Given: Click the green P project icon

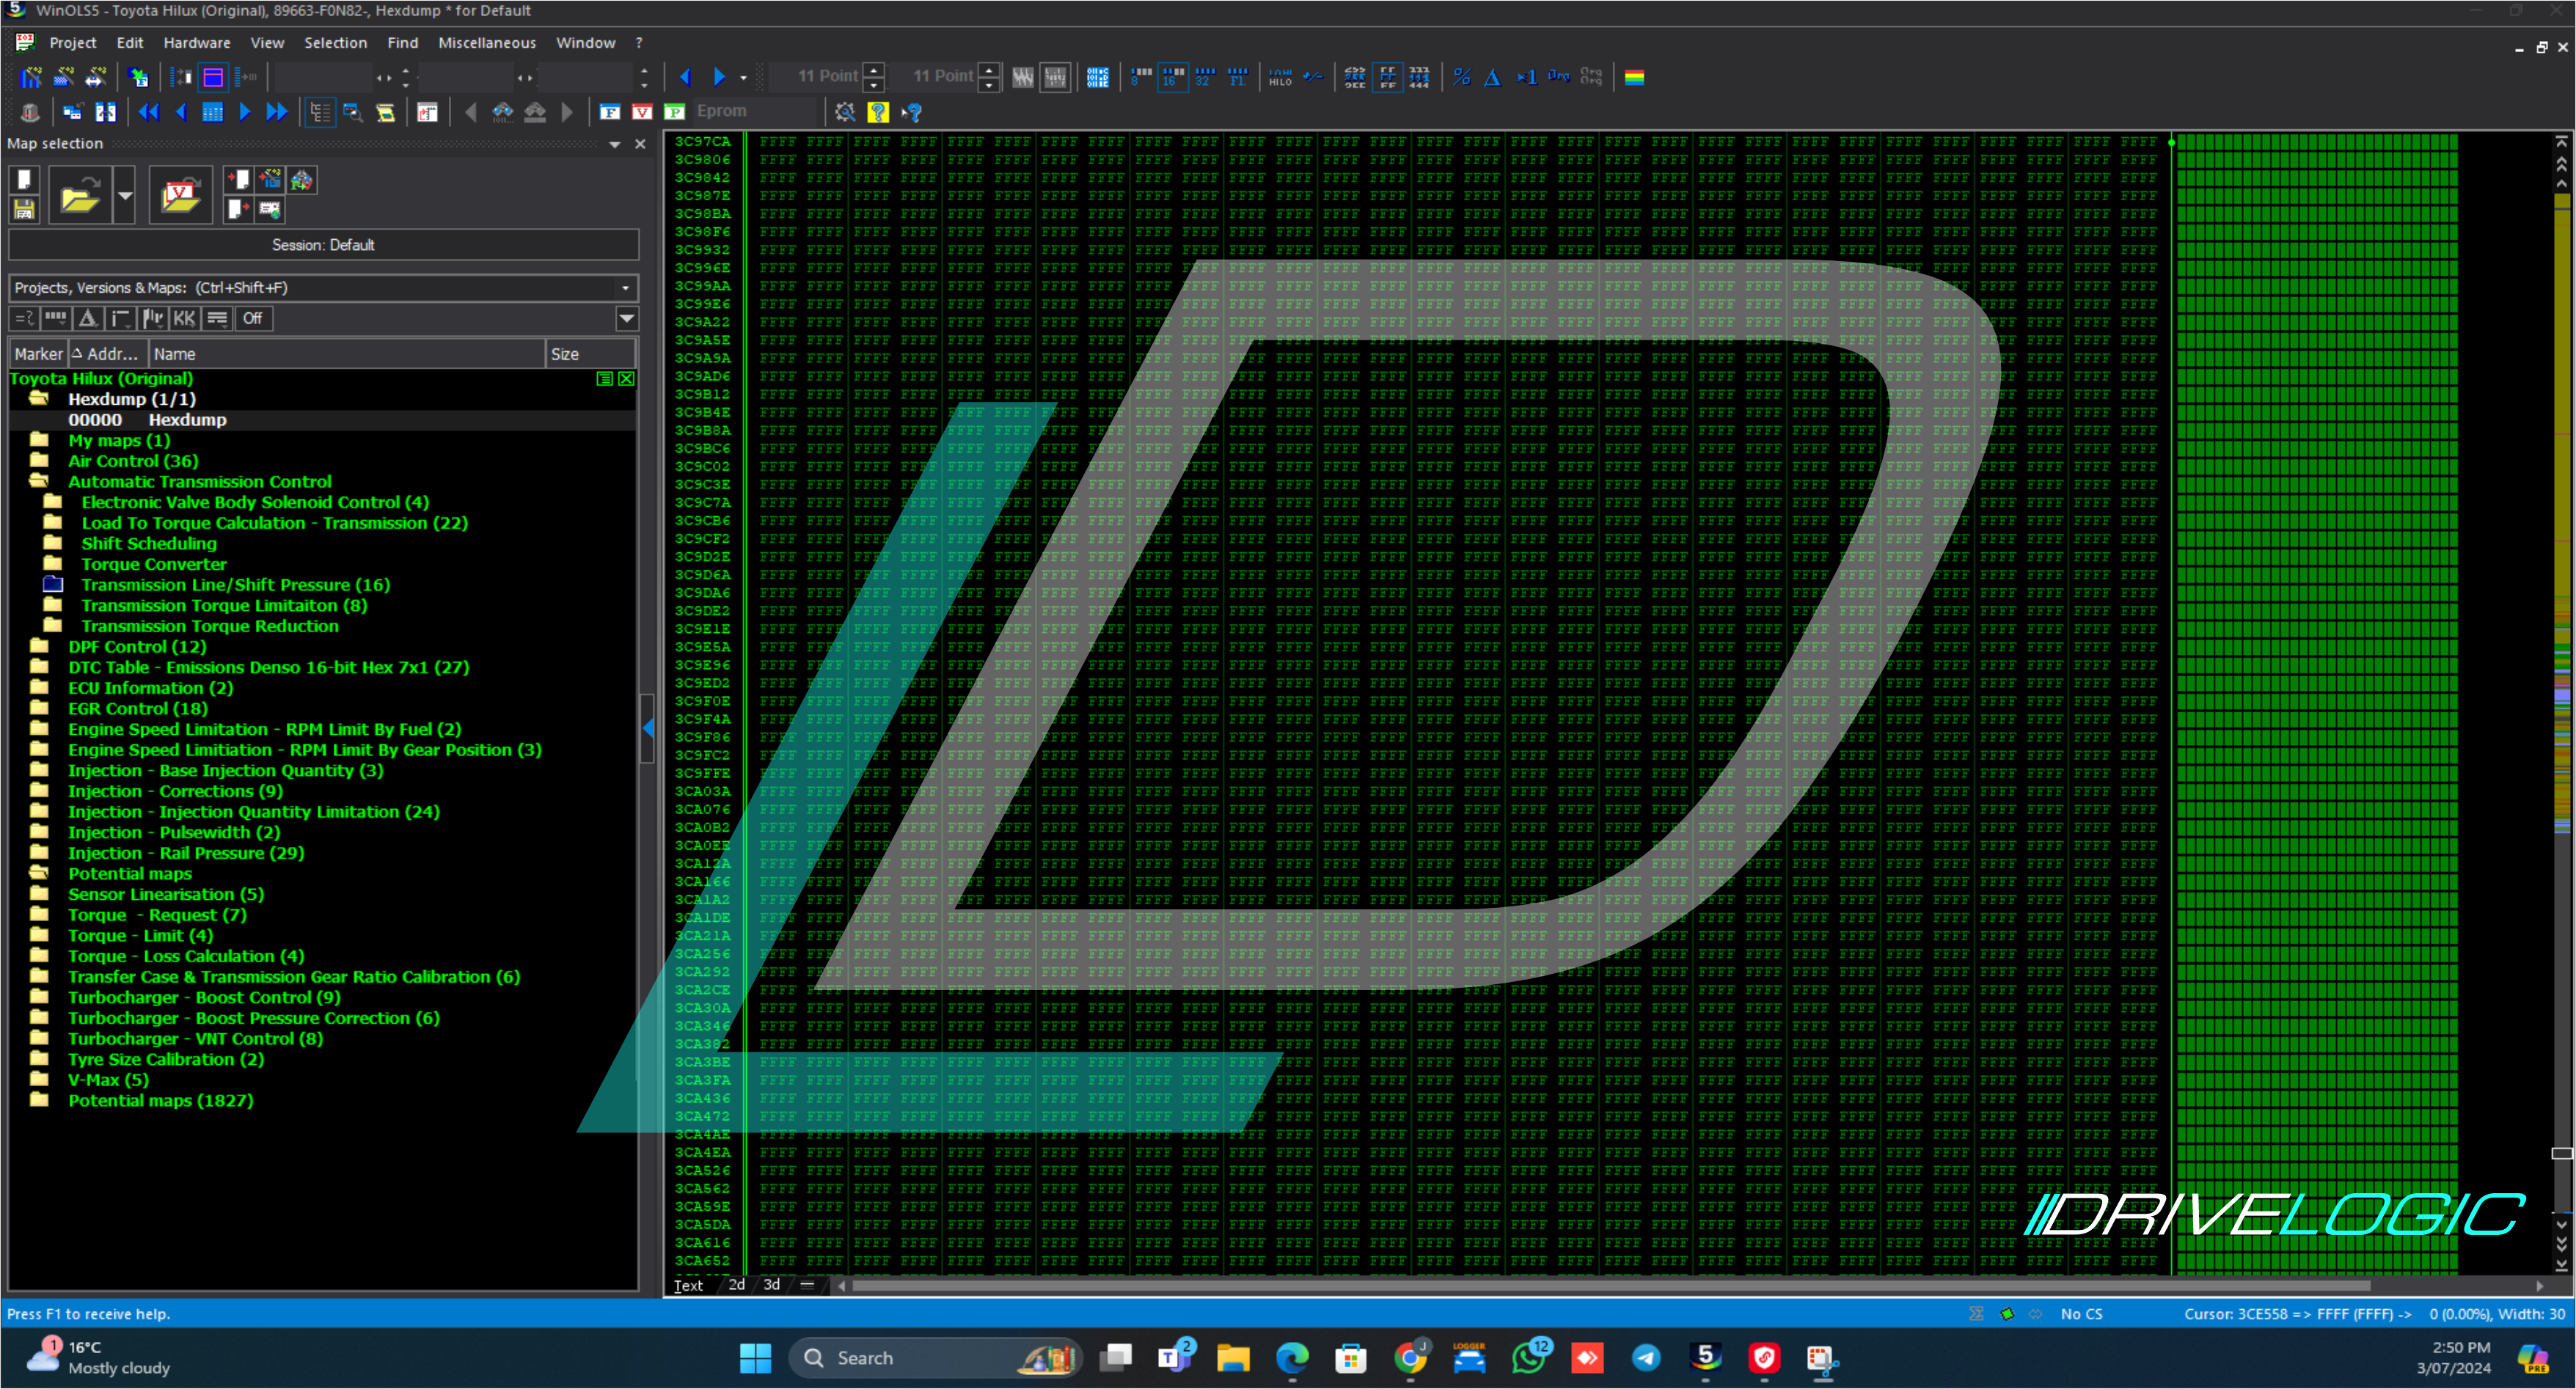Looking at the screenshot, I should [675, 112].
